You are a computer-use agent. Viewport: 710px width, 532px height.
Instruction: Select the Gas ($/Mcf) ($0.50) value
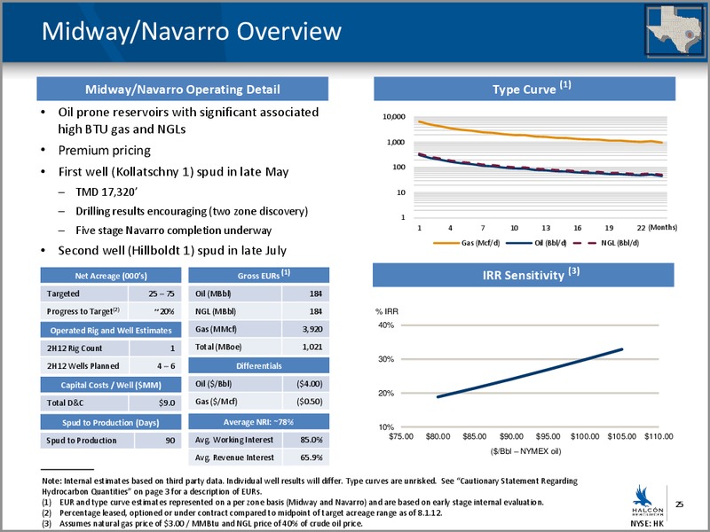click(x=306, y=402)
